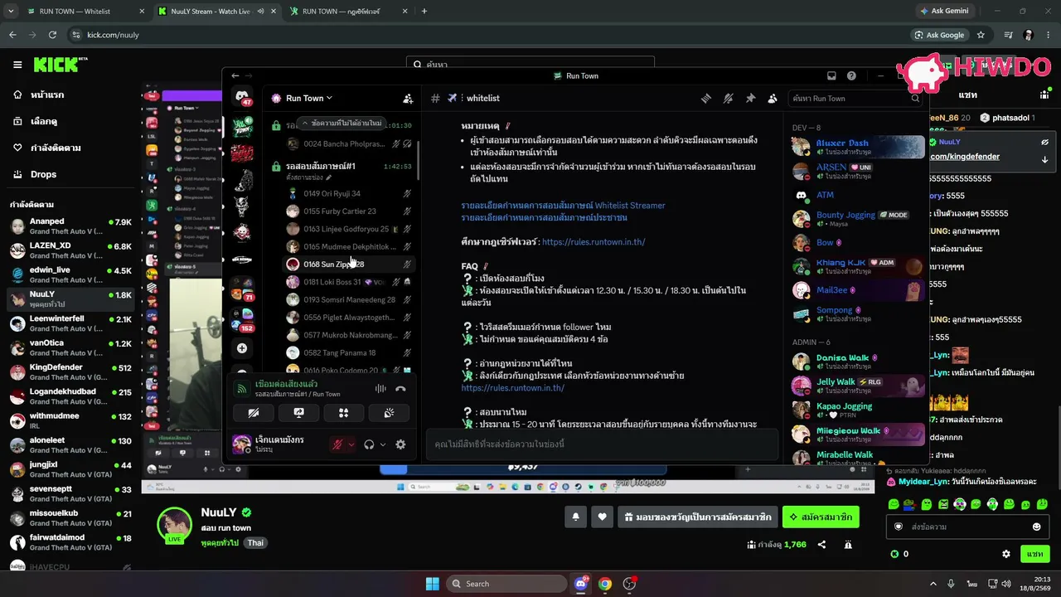The image size is (1061, 597).
Task: Turn on camera in voice panel
Action: click(x=254, y=413)
